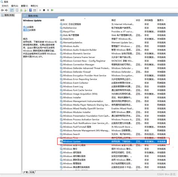Open the help toolbar icon
Viewport: 178px width, 177px height.
[x=30, y=10]
